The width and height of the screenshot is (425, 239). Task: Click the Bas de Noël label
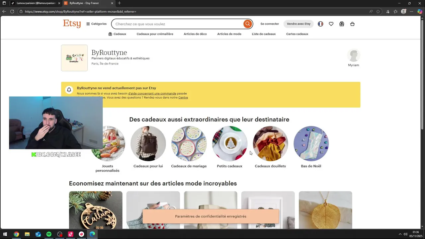[x=311, y=166]
